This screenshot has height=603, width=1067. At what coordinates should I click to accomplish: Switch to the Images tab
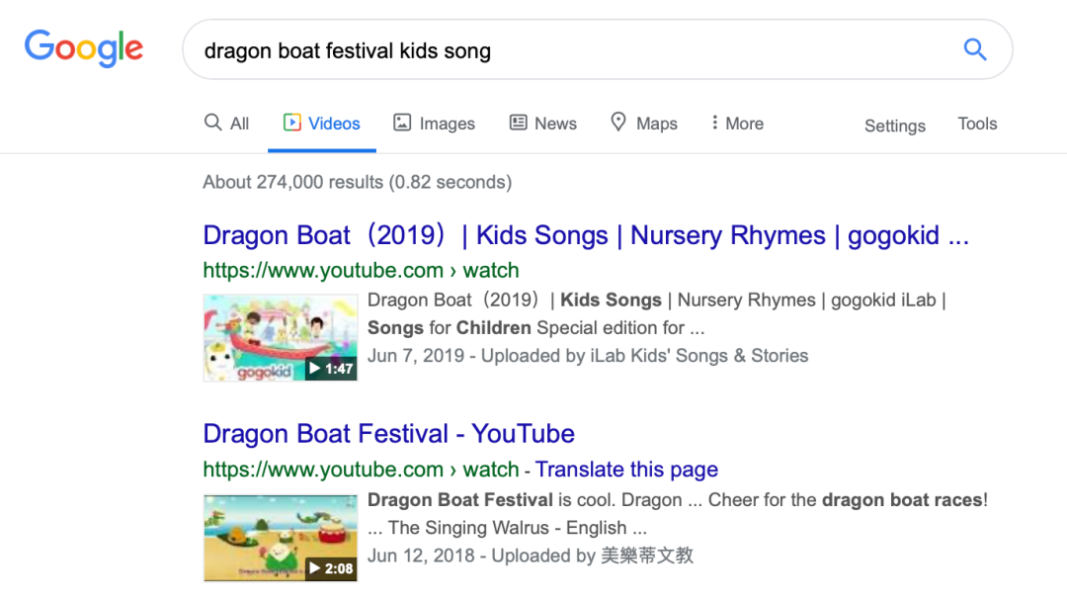click(x=434, y=124)
